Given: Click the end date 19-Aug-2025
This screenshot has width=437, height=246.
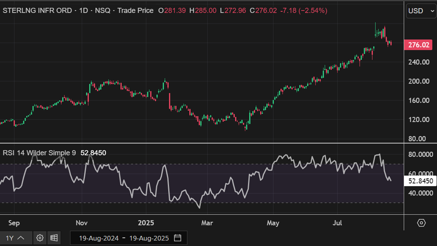Looking at the screenshot, I should tap(149, 238).
